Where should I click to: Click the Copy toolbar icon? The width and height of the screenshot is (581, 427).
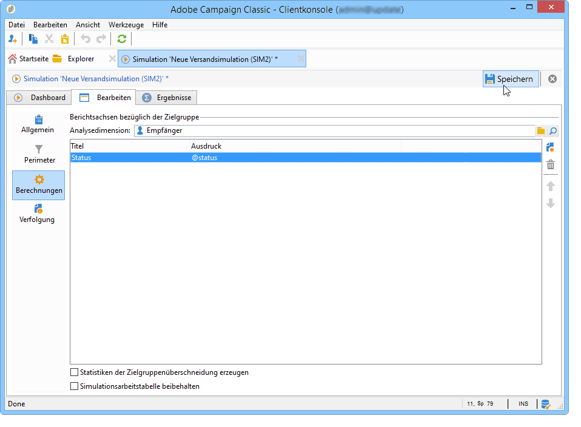tap(33, 39)
